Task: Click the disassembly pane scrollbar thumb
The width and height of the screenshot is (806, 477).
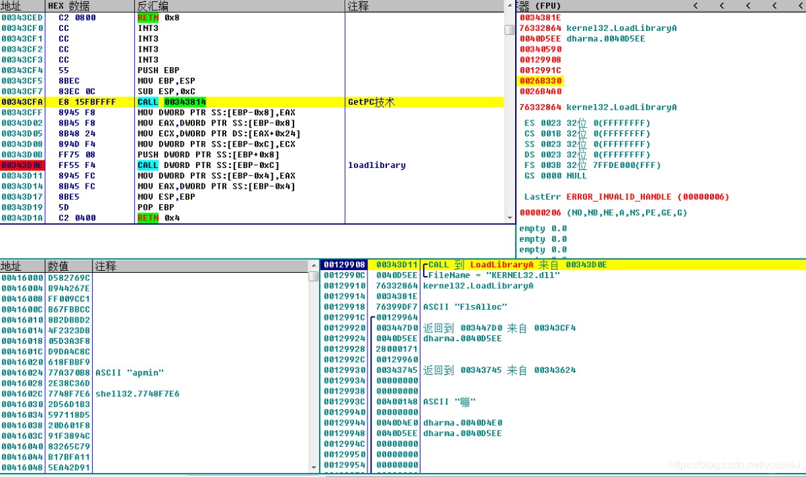Action: pos(509,30)
